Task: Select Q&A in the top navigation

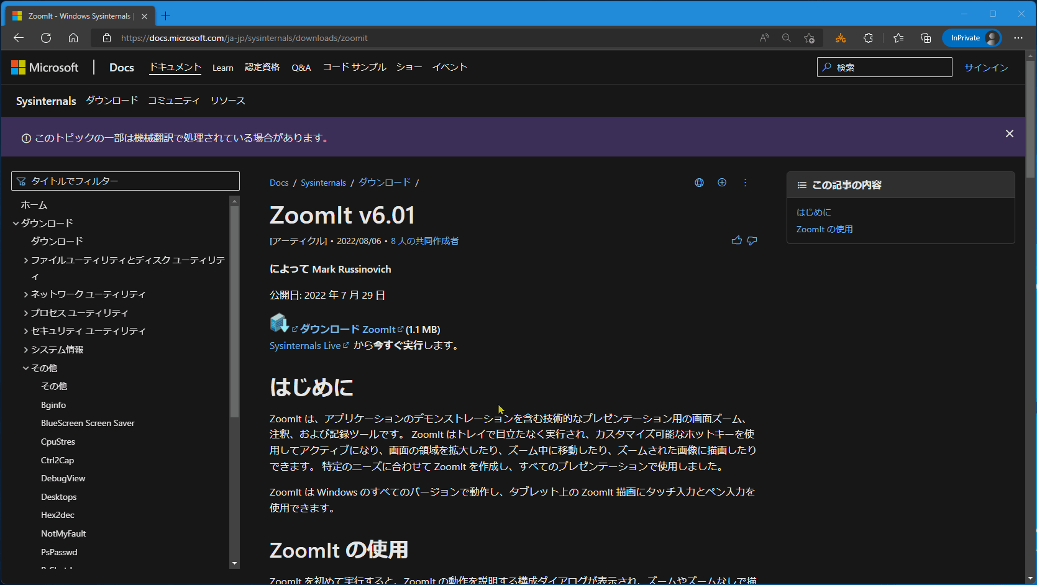Action: [301, 68]
